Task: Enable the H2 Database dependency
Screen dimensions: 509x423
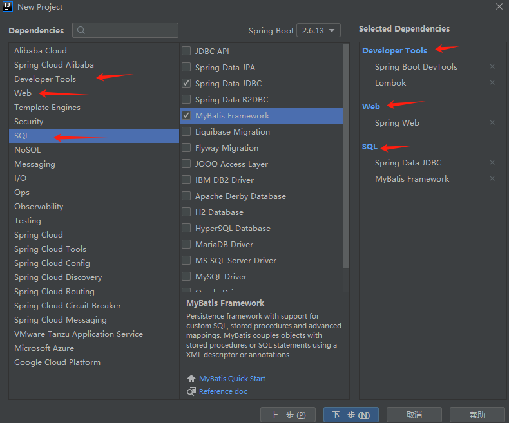Action: coord(186,212)
